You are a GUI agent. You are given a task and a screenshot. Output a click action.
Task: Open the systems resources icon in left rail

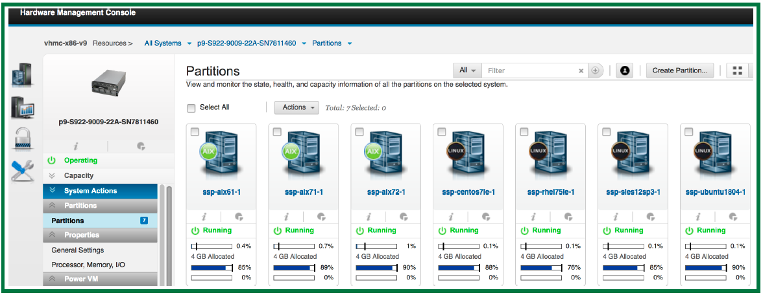click(x=22, y=74)
